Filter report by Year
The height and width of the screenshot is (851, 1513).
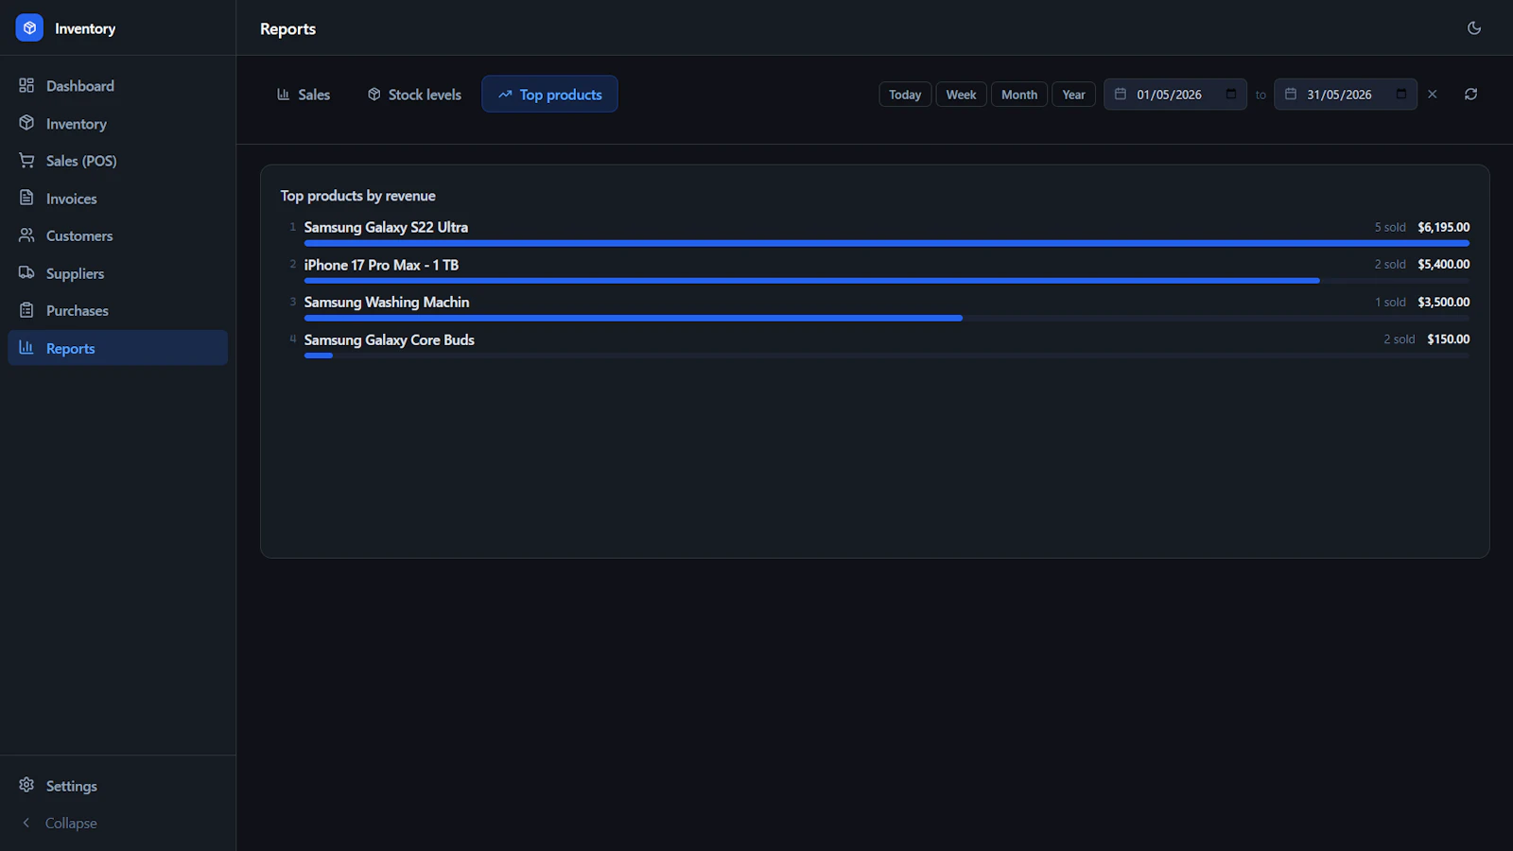[1073, 95]
